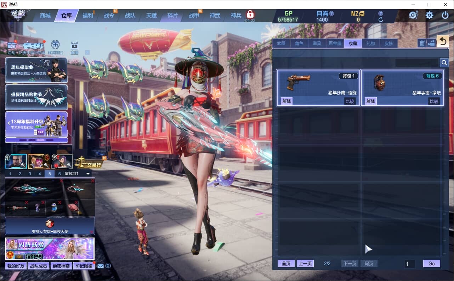Open the 战甲 armor tab
Image resolution: width=454 pixels, height=281 pixels.
pyautogui.click(x=194, y=16)
